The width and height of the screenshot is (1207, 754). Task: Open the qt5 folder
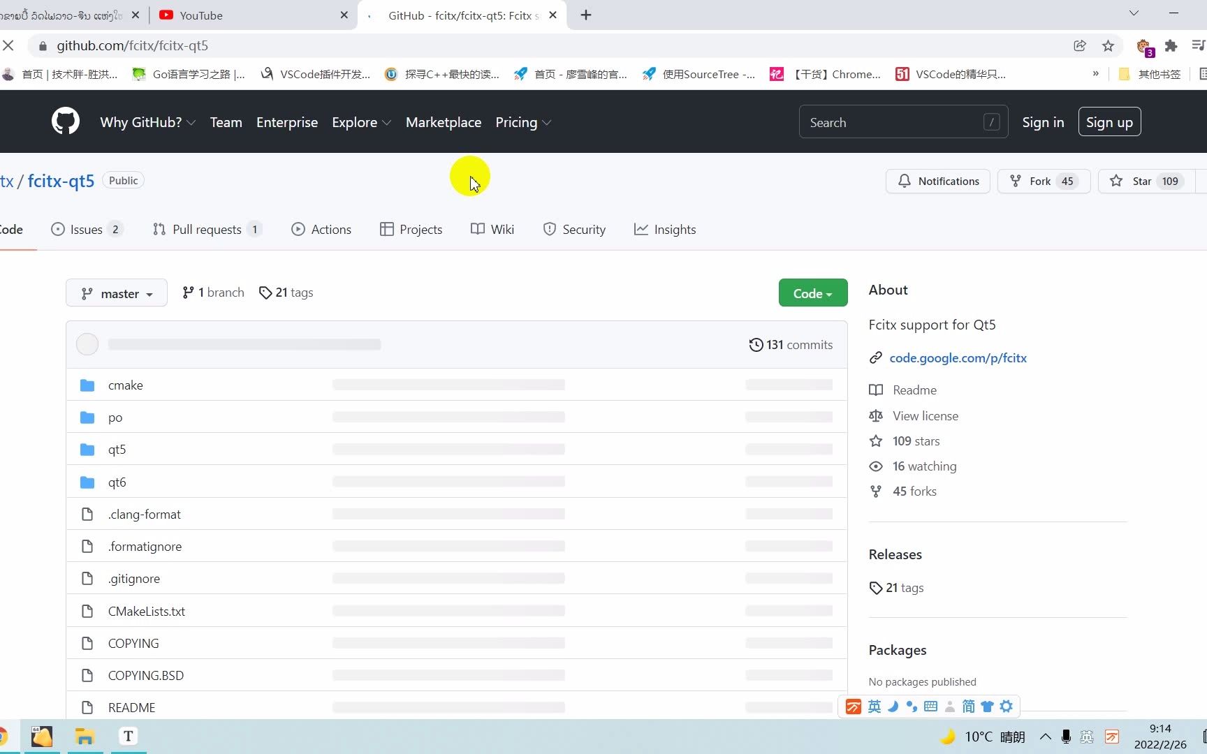117,450
